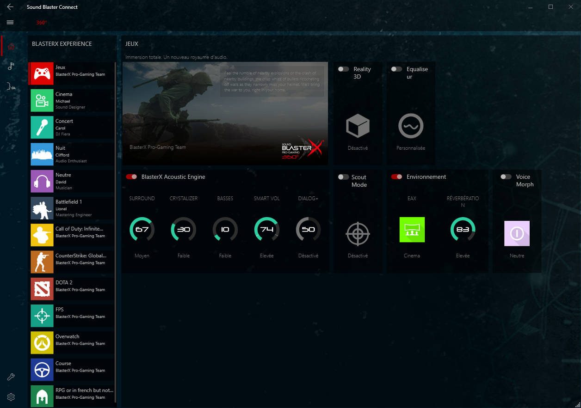The width and height of the screenshot is (581, 408).
Task: Click the Désactivé label under Reality 3D
Action: point(358,148)
